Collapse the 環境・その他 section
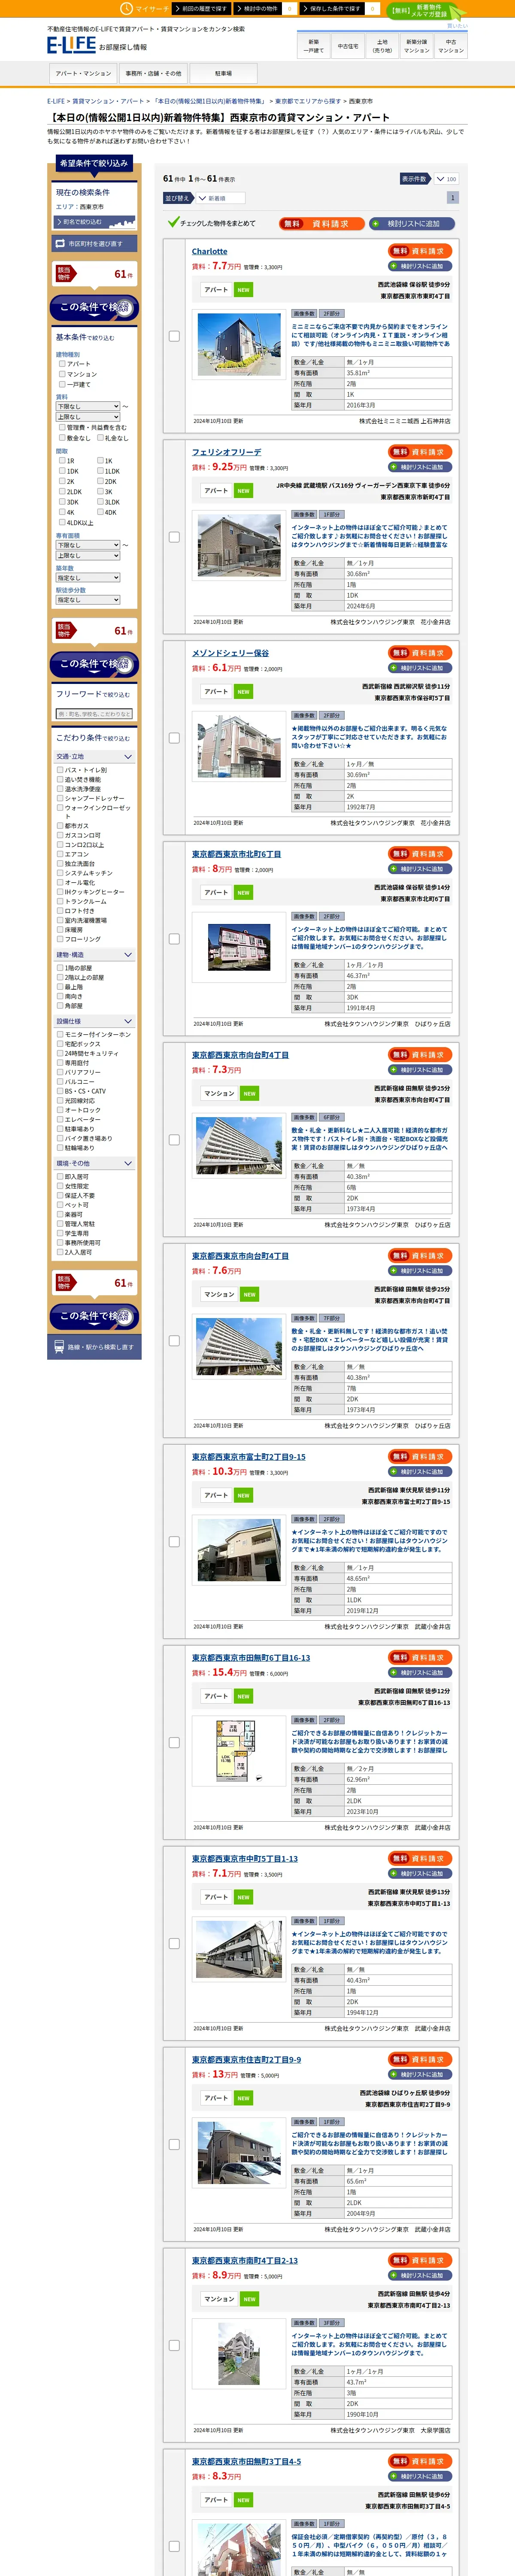 click(94, 1163)
